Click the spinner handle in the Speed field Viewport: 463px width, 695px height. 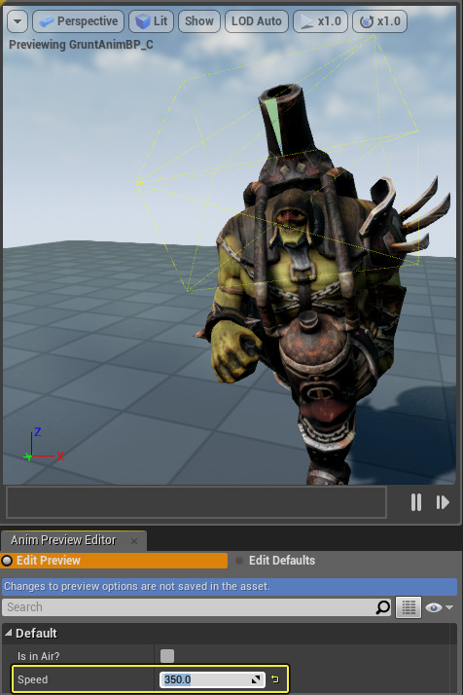(256, 679)
